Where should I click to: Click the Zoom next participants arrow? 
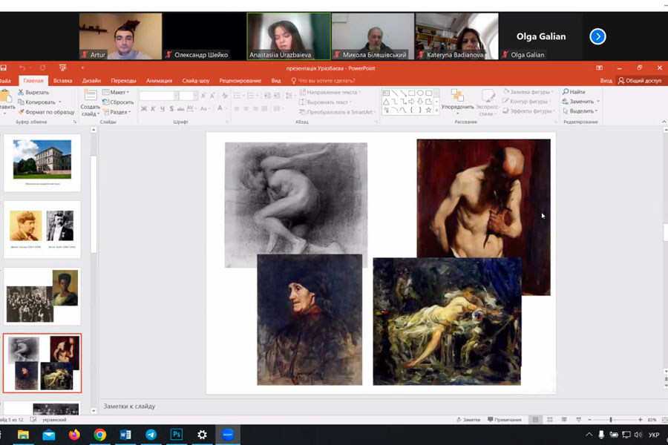[597, 36]
